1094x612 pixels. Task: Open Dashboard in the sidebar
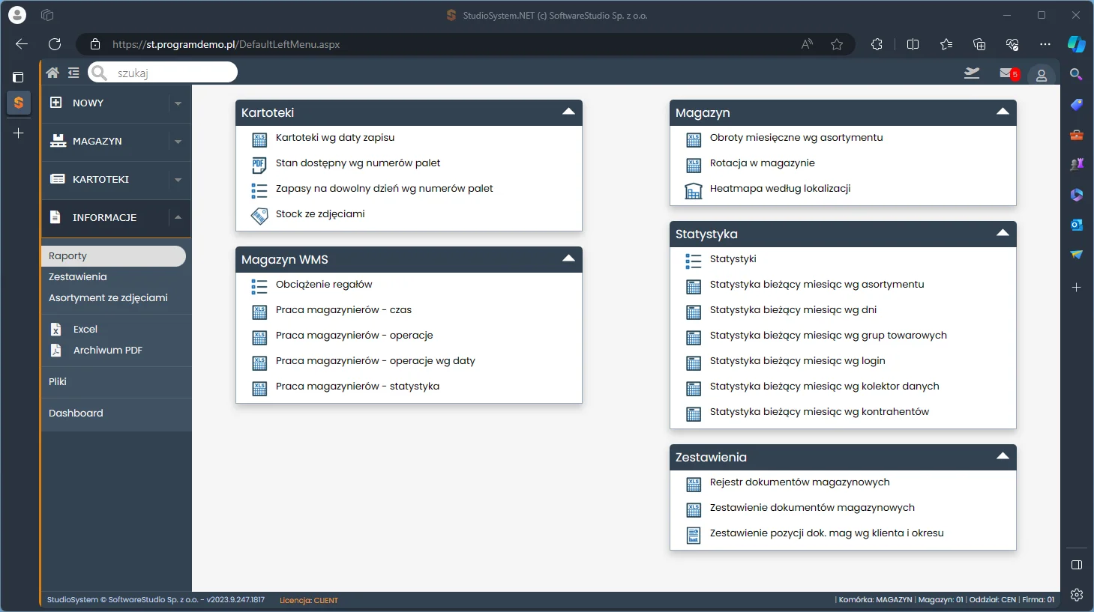pos(76,413)
